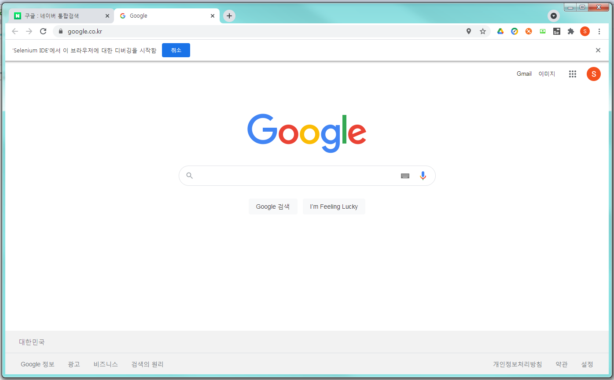The height and width of the screenshot is (380, 614).
Task: Dismiss the Selenium IDE debugging infobar
Action: pyautogui.click(x=598, y=50)
